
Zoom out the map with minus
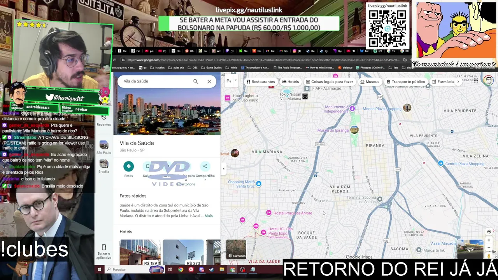tap(489, 247)
